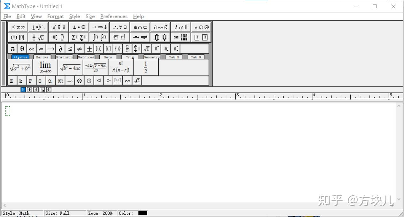The image size is (404, 217).
Task: Open the boxes templates palette
Action: point(201,37)
